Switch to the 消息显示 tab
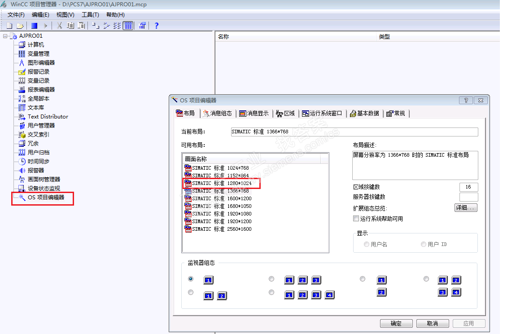The image size is (516, 334). tap(254, 113)
